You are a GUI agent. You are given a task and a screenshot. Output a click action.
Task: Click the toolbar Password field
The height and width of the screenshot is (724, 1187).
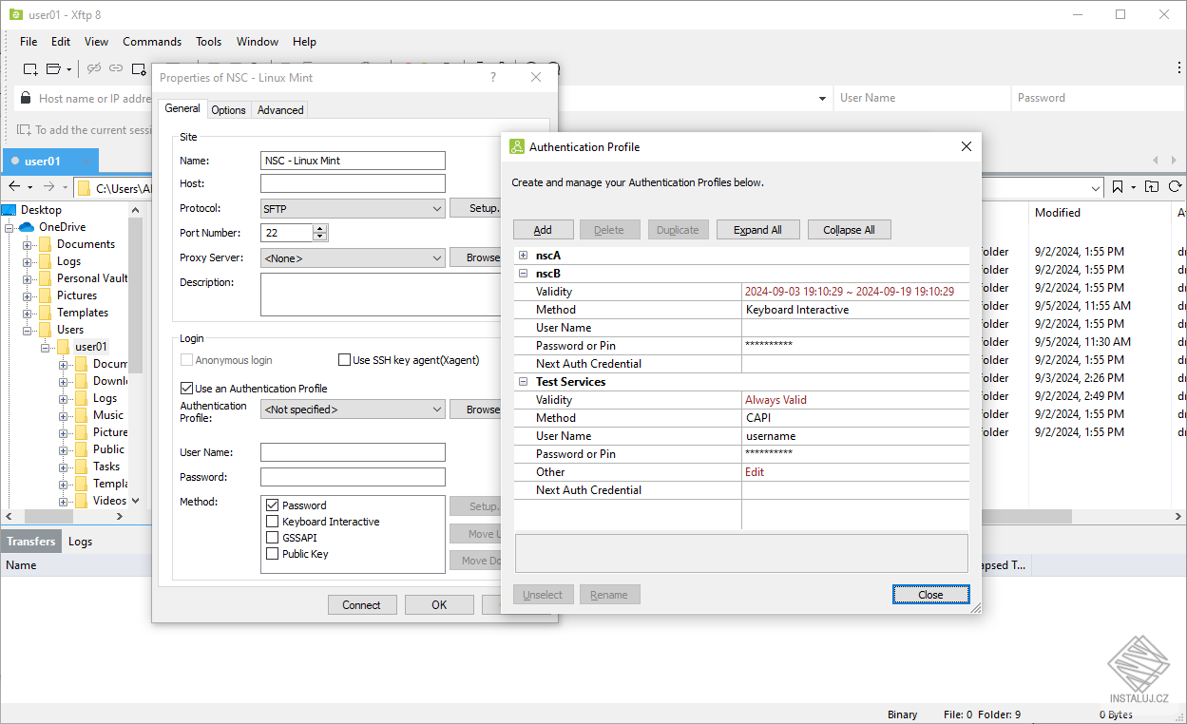coord(1098,98)
